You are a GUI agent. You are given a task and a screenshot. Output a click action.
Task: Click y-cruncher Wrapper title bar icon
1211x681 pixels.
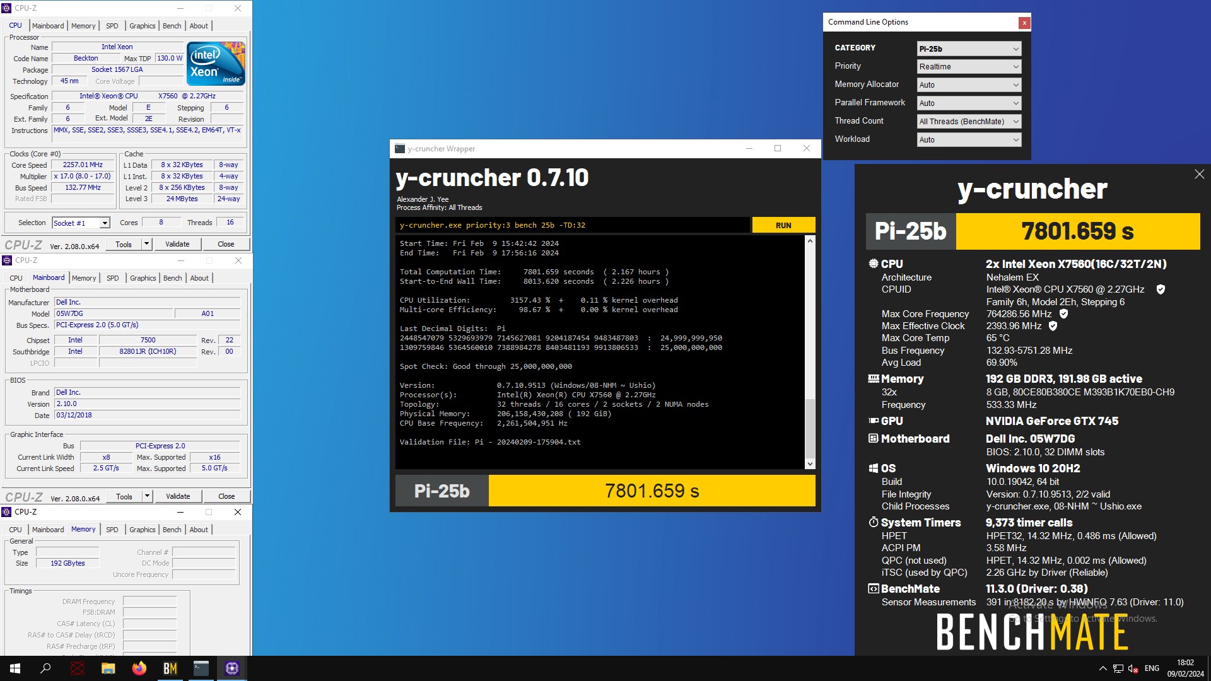click(400, 149)
